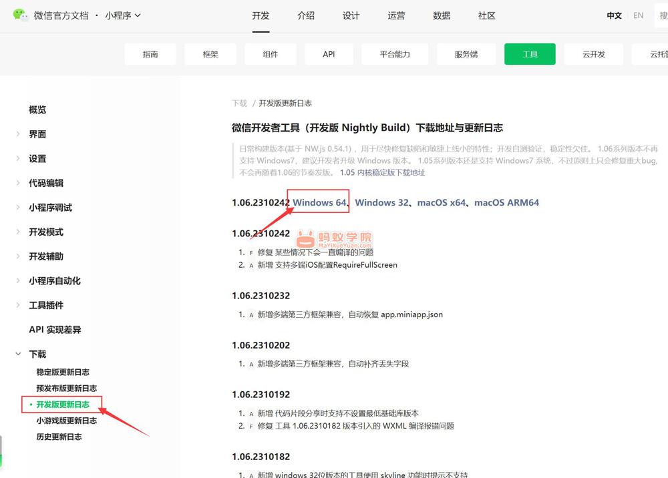Select the 数据 top navigation tab
The image size is (668, 478).
click(x=442, y=16)
